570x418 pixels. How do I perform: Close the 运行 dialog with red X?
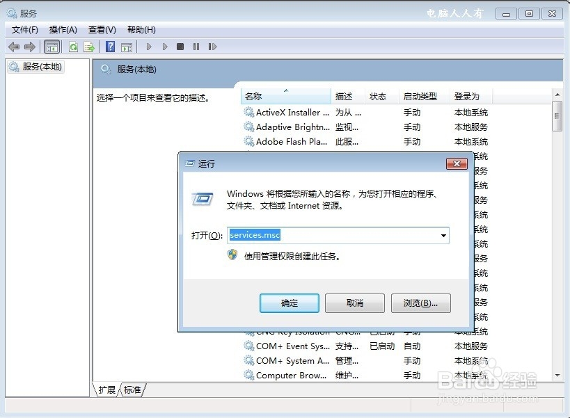click(x=457, y=163)
